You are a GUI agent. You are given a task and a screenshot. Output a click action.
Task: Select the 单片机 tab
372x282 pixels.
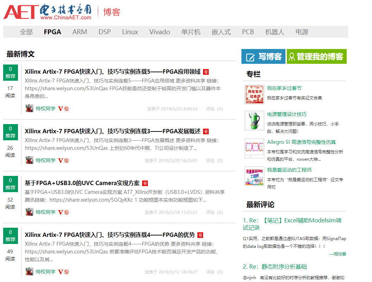click(191, 32)
